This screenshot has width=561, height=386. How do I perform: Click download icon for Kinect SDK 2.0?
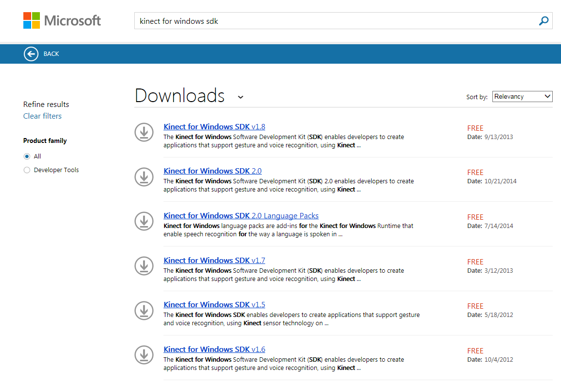(144, 176)
